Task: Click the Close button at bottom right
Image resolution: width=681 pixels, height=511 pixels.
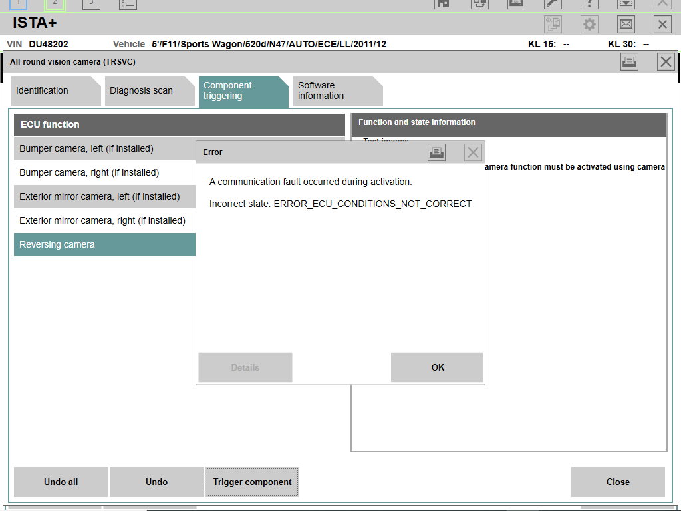Action: pos(618,482)
